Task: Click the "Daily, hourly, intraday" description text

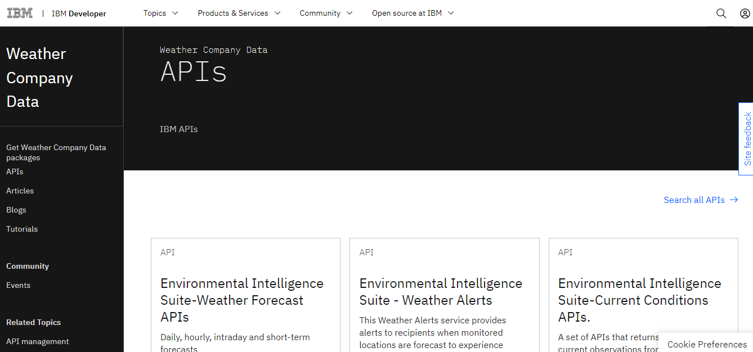Action: 235,342
